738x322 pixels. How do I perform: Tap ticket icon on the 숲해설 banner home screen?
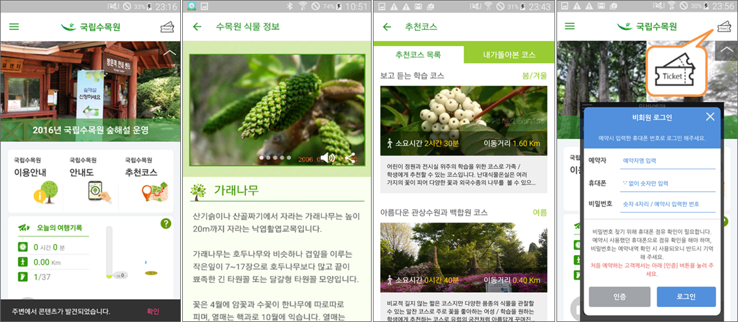[x=167, y=27]
